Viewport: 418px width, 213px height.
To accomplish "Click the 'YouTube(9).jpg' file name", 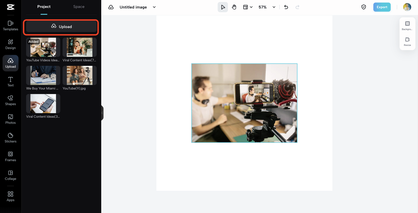I will coord(74,88).
